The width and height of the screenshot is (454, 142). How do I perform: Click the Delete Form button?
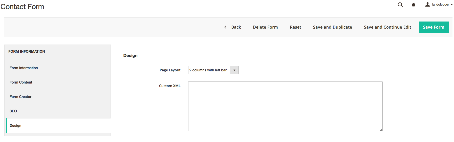(265, 27)
